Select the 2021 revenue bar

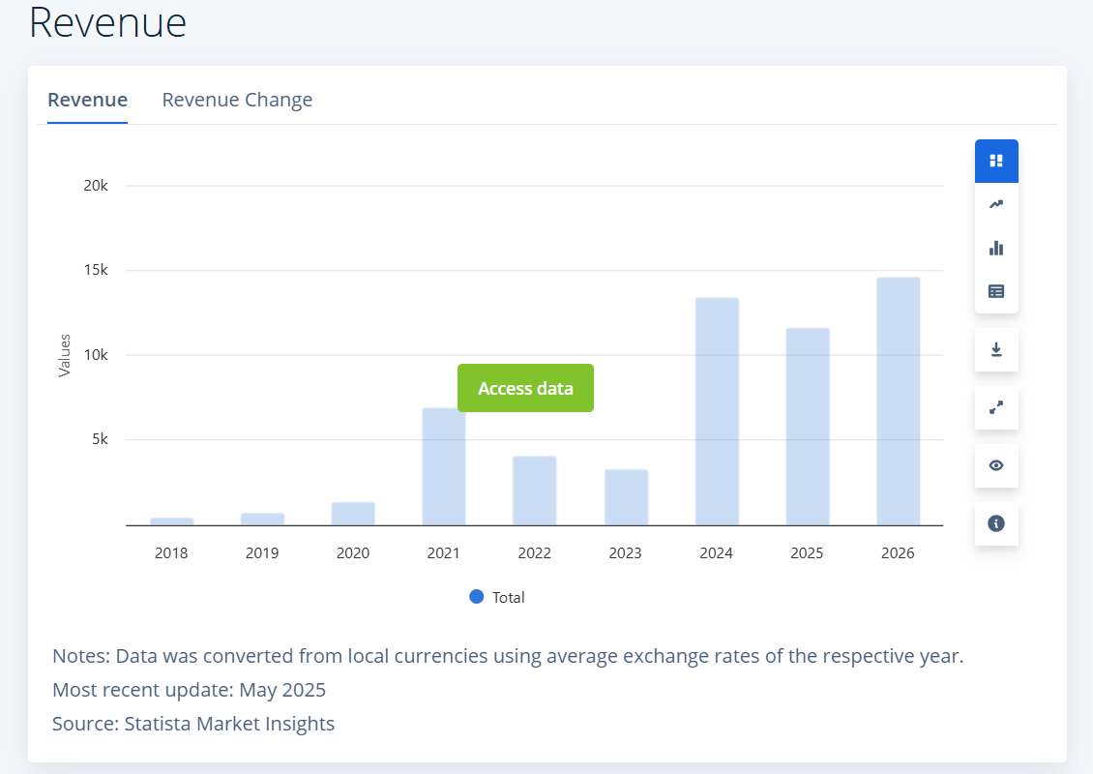[443, 467]
